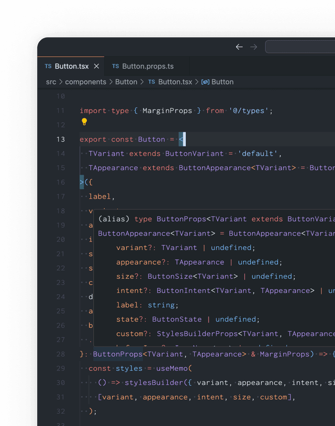The width and height of the screenshot is (335, 426).
Task: Click the back navigation arrow
Action: click(x=239, y=47)
